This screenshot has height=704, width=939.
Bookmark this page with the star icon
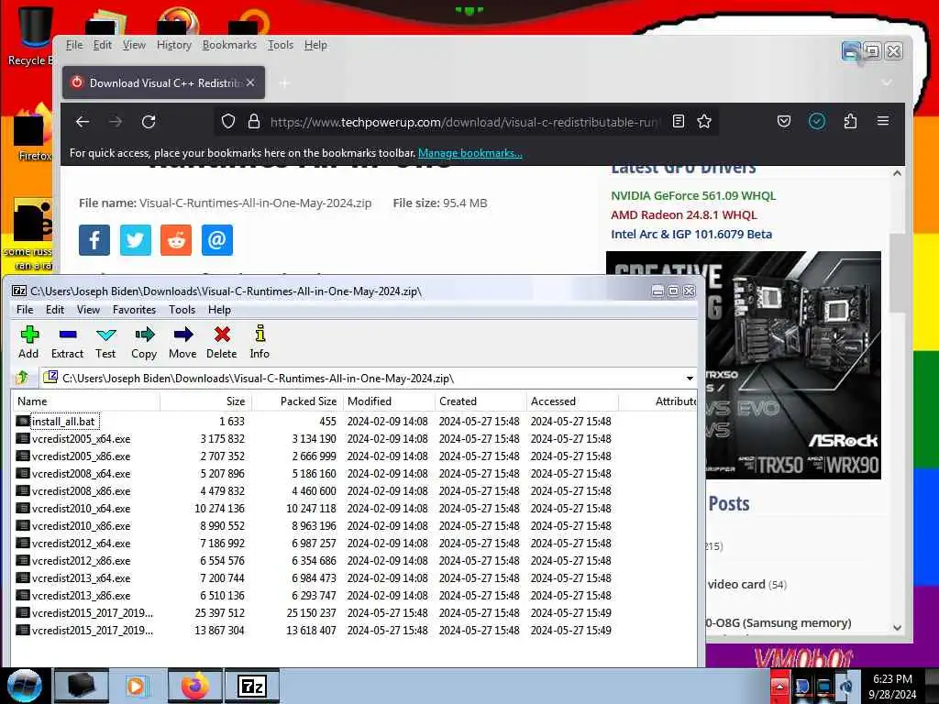(x=704, y=122)
